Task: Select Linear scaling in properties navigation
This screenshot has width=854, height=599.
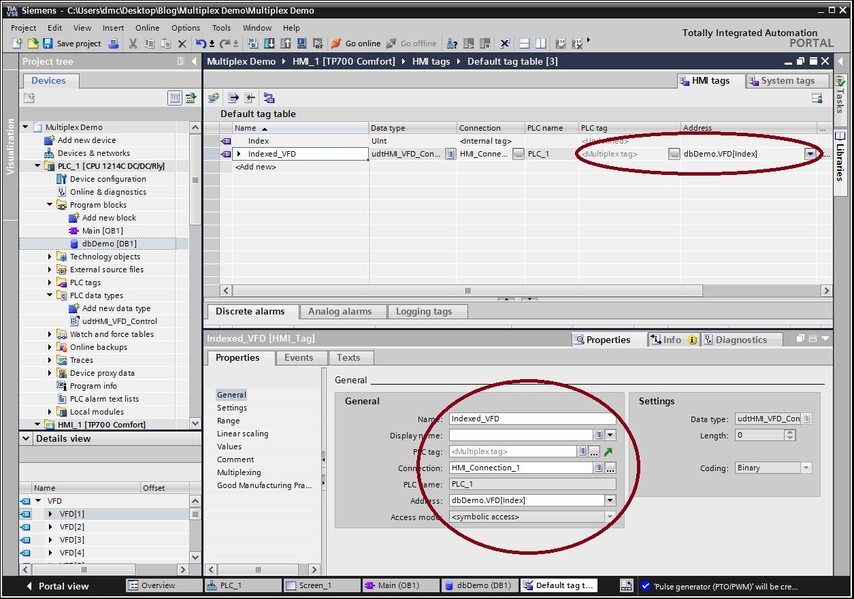Action: point(242,434)
